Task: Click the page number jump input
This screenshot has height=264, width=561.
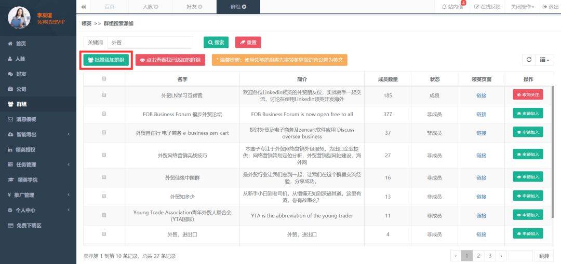Action: pos(520,256)
